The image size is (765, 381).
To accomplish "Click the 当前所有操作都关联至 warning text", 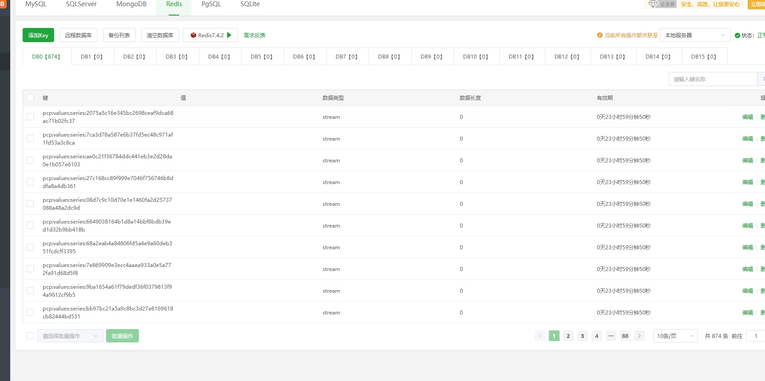I will point(631,35).
